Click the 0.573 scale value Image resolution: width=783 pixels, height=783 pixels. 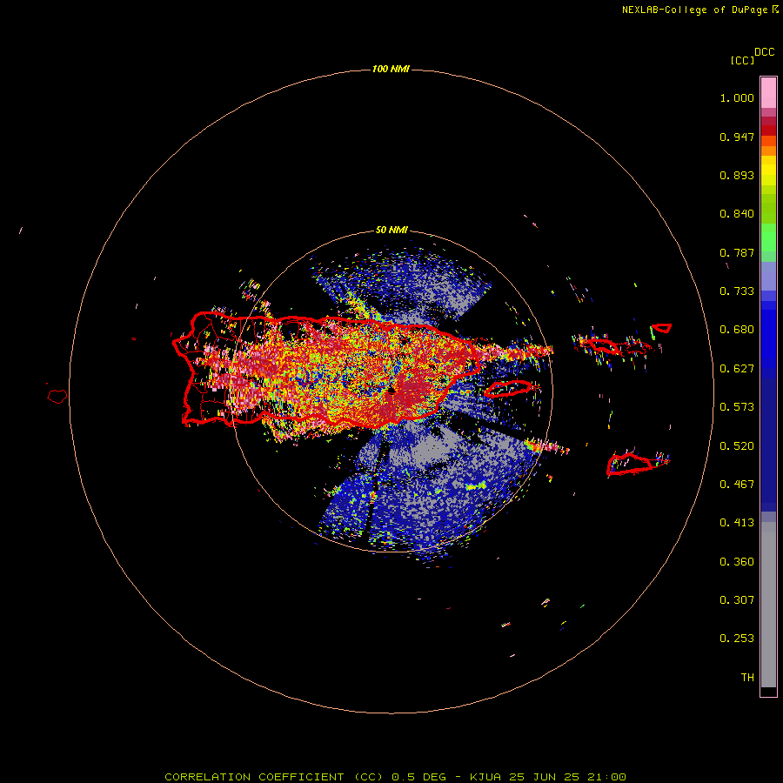(x=737, y=407)
